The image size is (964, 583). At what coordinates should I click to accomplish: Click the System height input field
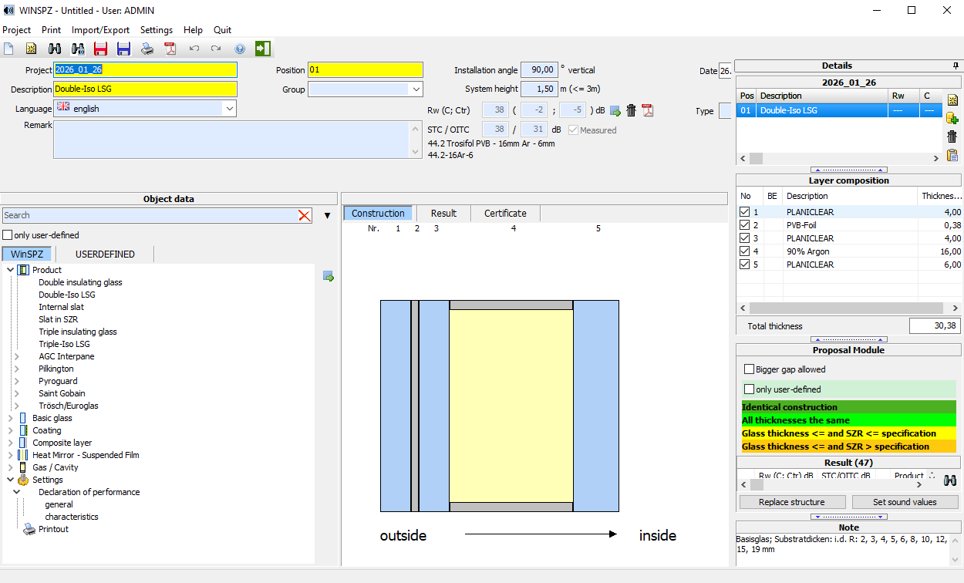click(539, 89)
